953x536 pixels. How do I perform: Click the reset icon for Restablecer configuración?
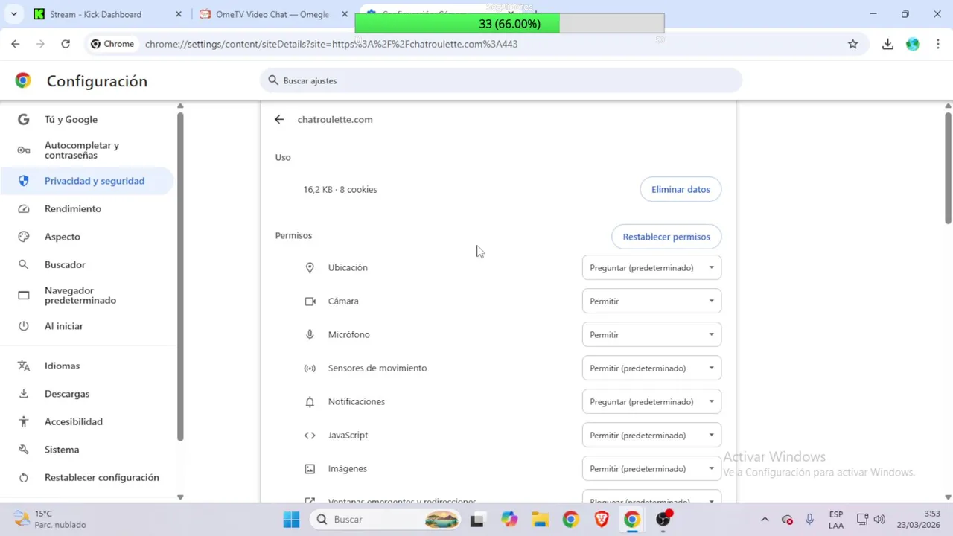tap(23, 477)
